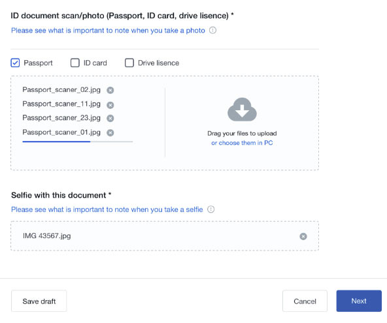Screen dimensions: 387x323
Task: Cancel the Passport_scaner_01.jpg upload
Action: tap(110, 133)
